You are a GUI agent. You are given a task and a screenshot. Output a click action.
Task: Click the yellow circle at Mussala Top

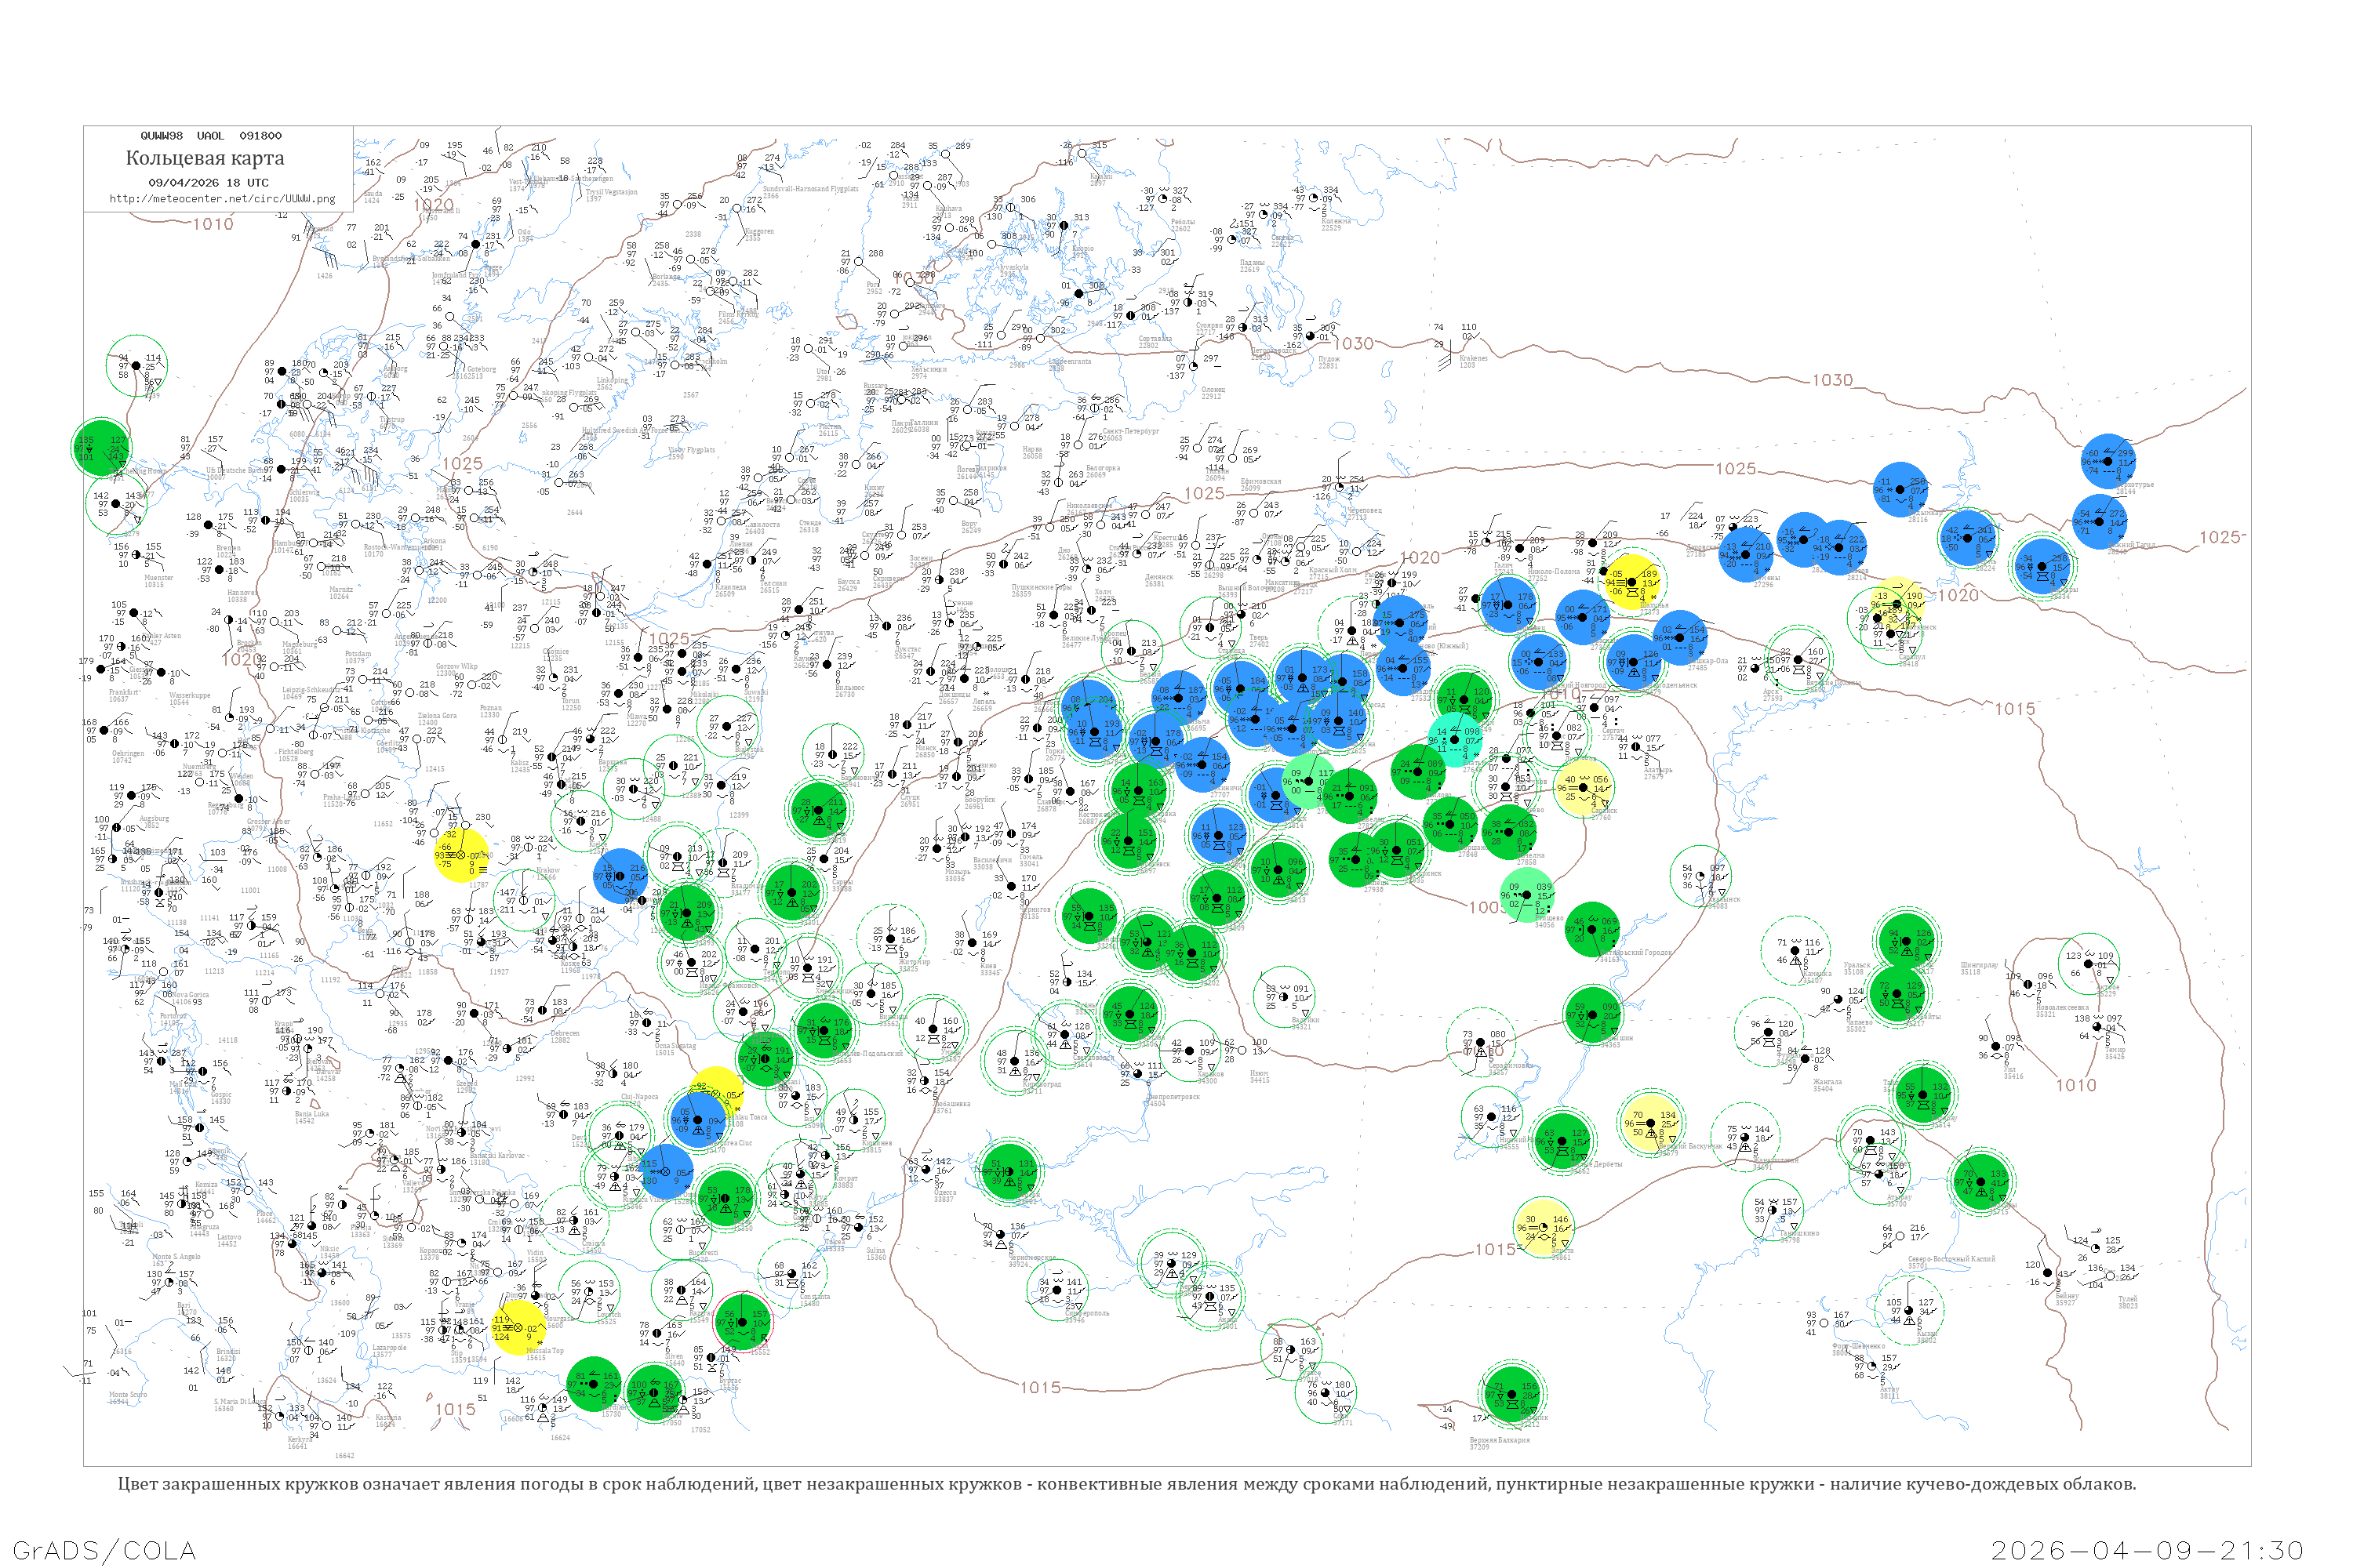click(519, 1328)
